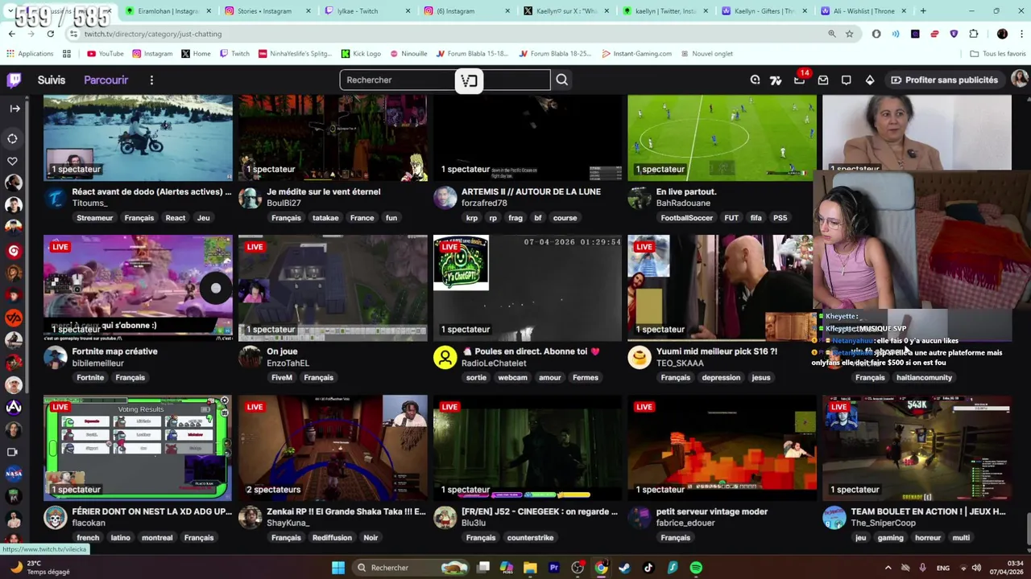Viewport: 1031px width, 579px height.
Task: Click the Titoums_ channel name
Action: [89, 203]
